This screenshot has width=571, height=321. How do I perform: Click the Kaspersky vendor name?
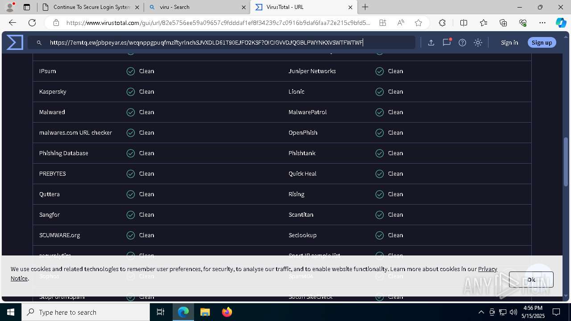pos(53,91)
